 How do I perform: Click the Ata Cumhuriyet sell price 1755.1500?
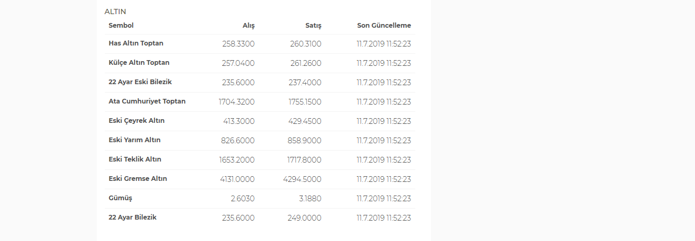pyautogui.click(x=305, y=102)
